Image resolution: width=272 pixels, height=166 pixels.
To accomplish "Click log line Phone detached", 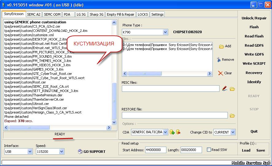I will coord(16,117).
